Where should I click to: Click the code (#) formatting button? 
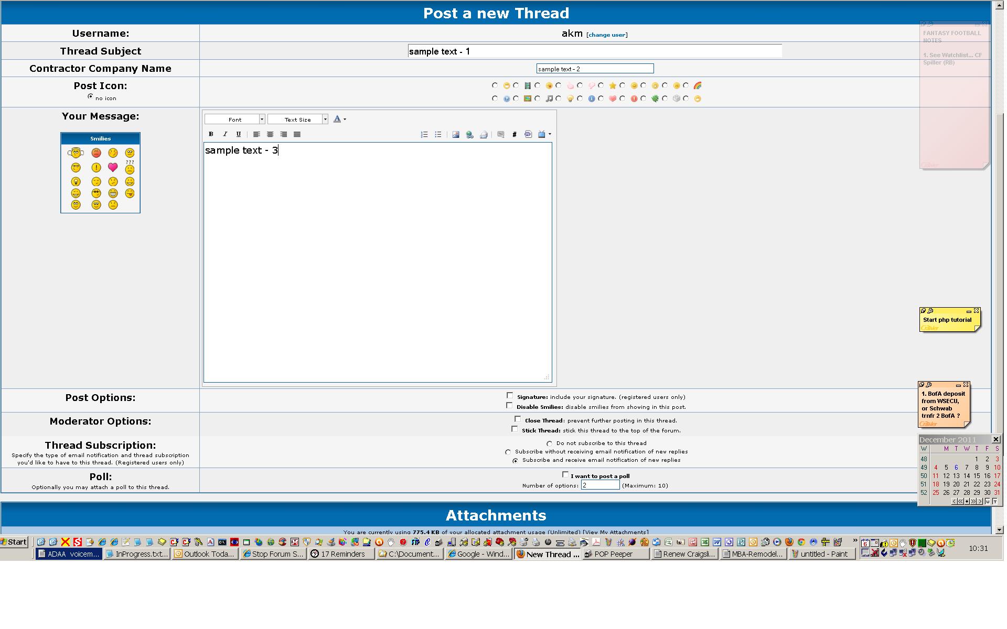click(515, 135)
